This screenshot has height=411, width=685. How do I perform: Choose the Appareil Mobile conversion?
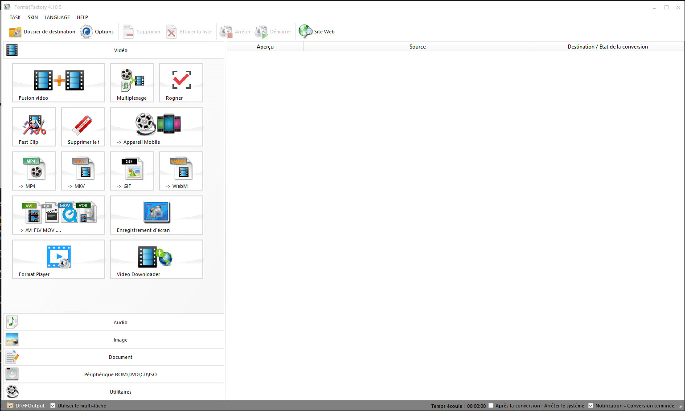coord(156,127)
